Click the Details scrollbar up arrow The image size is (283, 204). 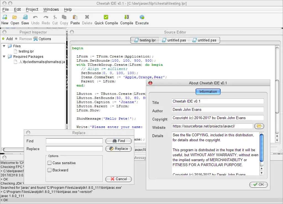pyautogui.click(x=261, y=168)
